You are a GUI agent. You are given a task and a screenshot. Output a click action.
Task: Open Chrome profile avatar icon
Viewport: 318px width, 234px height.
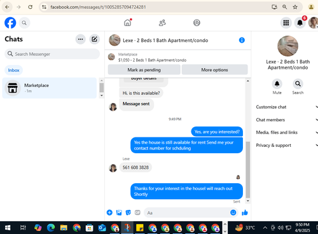[311, 7]
